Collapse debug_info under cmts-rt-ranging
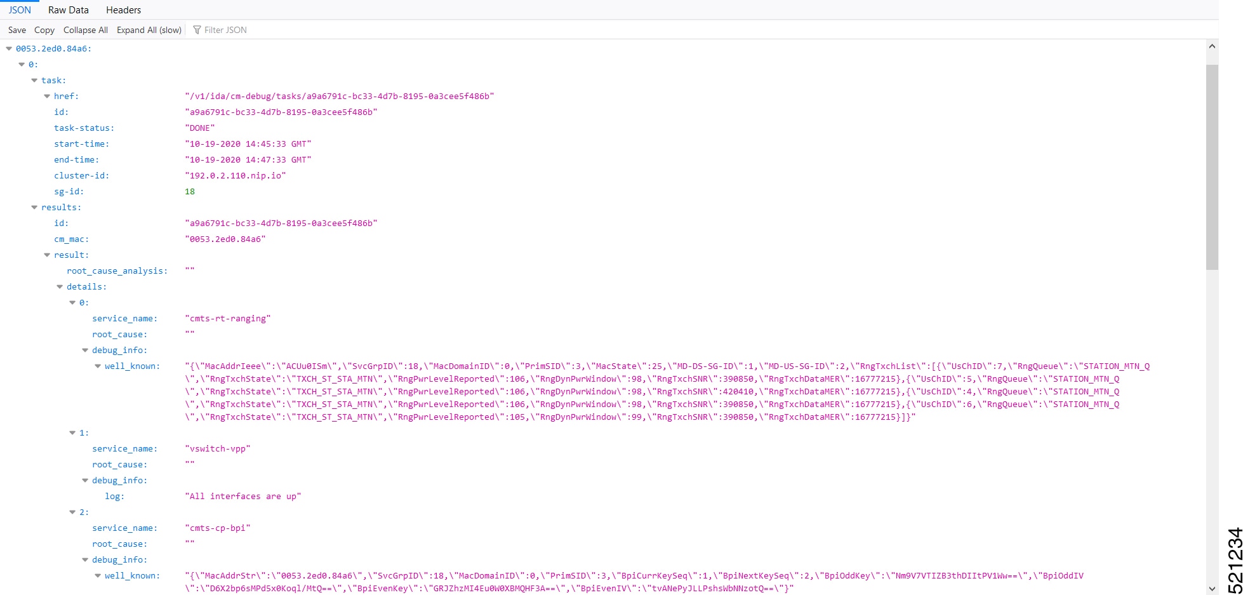 tap(85, 350)
